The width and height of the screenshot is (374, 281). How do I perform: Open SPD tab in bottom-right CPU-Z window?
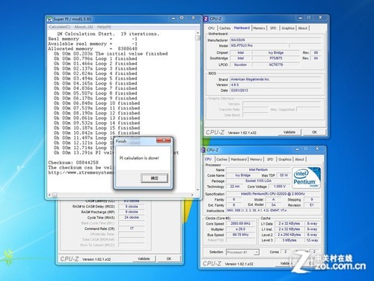pos(270,160)
